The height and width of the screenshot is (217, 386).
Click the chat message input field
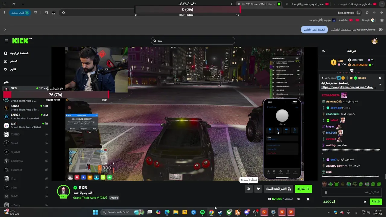352,192
